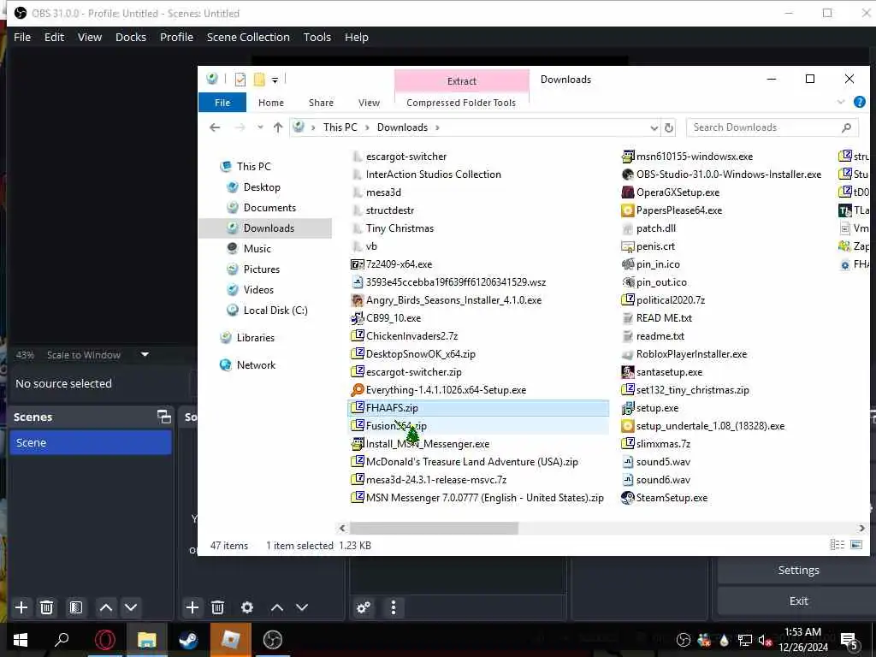The width and height of the screenshot is (876, 657).
Task: Open scene filters icon in Scenes dock
Action: [x=76, y=607]
